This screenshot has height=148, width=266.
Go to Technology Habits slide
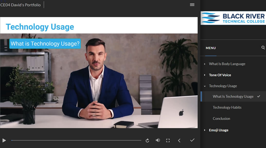coord(227,107)
